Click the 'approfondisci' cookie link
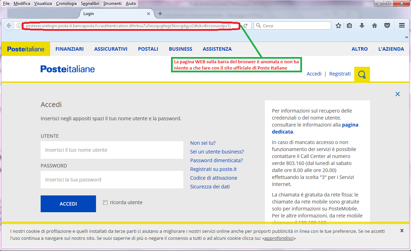The image size is (411, 251). (x=279, y=238)
